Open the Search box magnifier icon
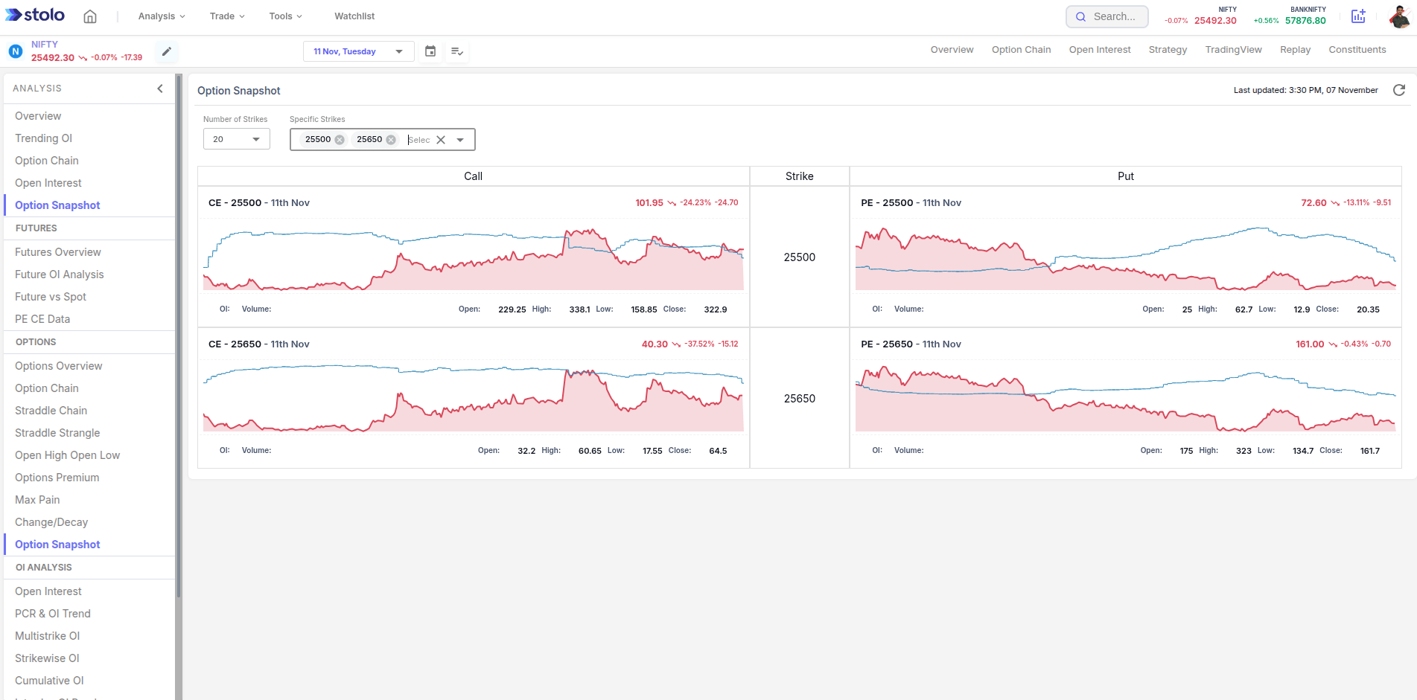This screenshot has width=1417, height=700. pyautogui.click(x=1081, y=16)
